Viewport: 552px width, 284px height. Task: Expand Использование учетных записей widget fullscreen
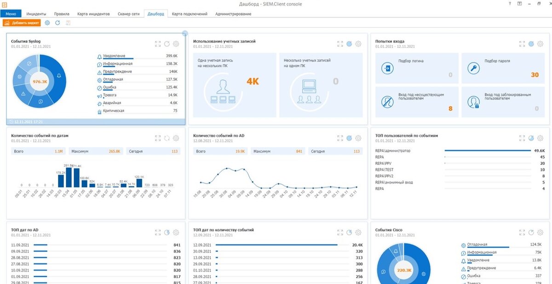[x=340, y=44]
